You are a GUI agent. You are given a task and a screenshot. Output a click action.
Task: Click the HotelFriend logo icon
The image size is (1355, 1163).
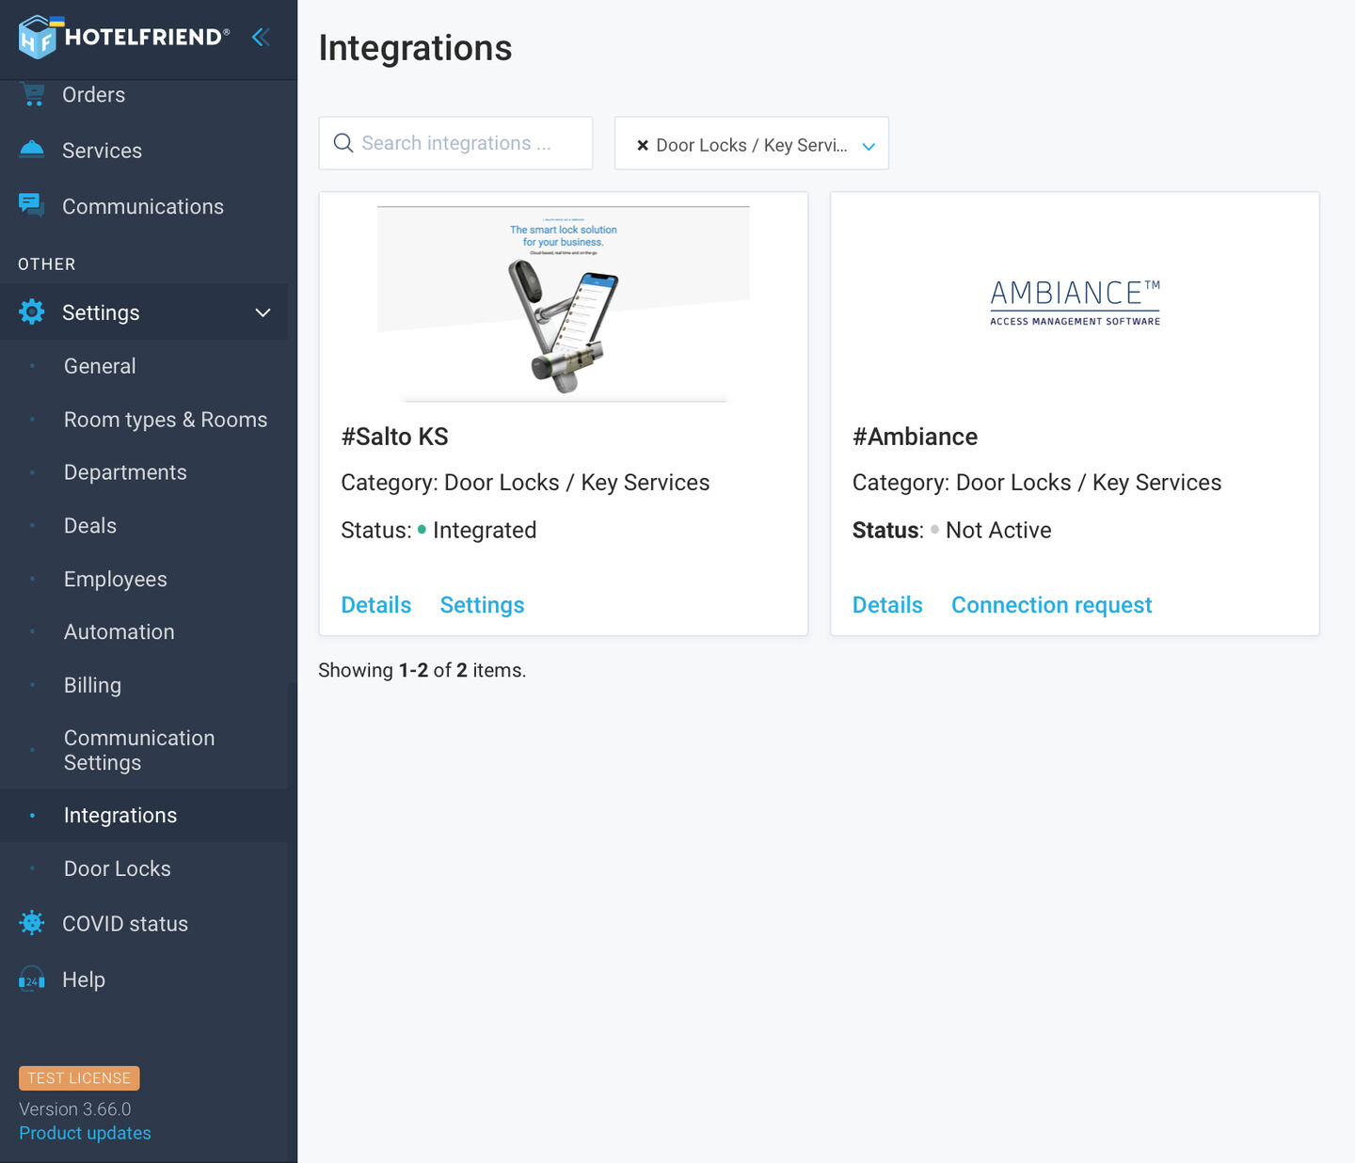pyautogui.click(x=37, y=38)
